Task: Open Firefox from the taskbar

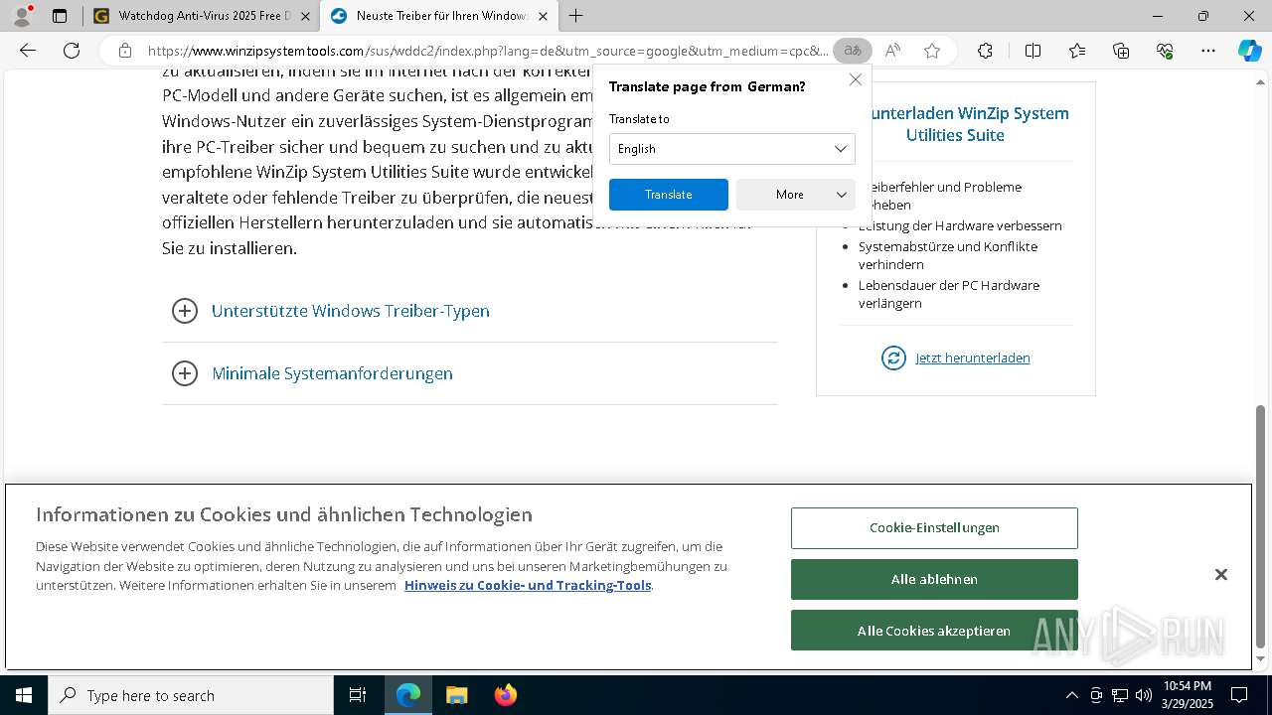Action: [x=505, y=695]
